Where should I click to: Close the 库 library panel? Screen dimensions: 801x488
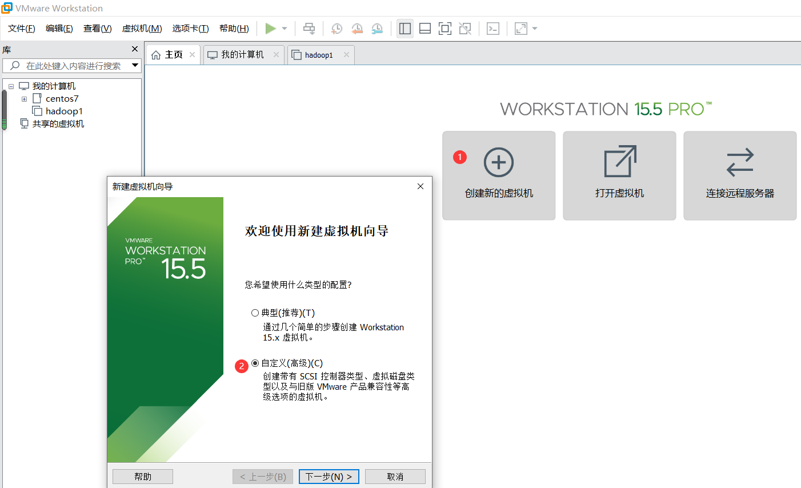135,49
